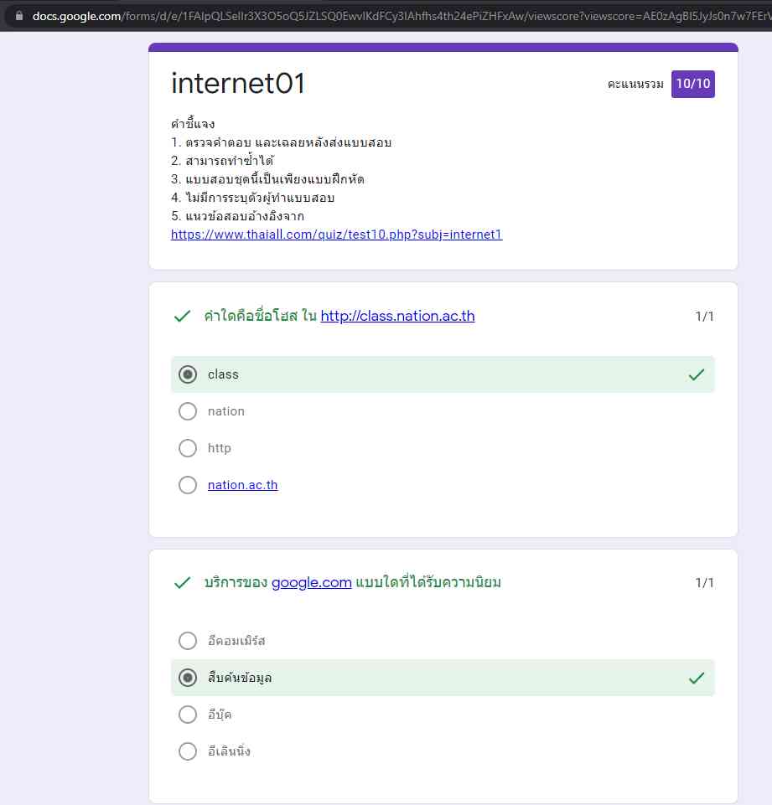Screen dimensions: 772x805
Task: Select the 'class' radio option
Action: tap(188, 374)
